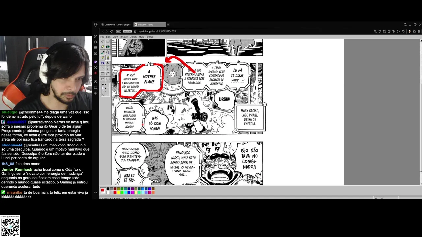Open the snapshot capture icon in address bar
Screen dimensions: 422x237
pyautogui.click(x=384, y=31)
